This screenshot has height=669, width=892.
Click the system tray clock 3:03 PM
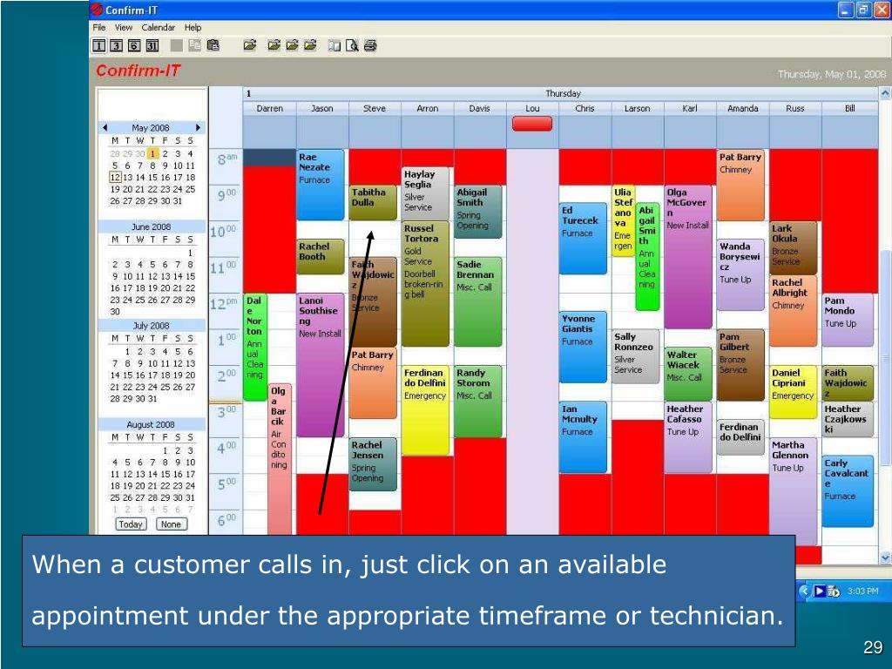(863, 591)
